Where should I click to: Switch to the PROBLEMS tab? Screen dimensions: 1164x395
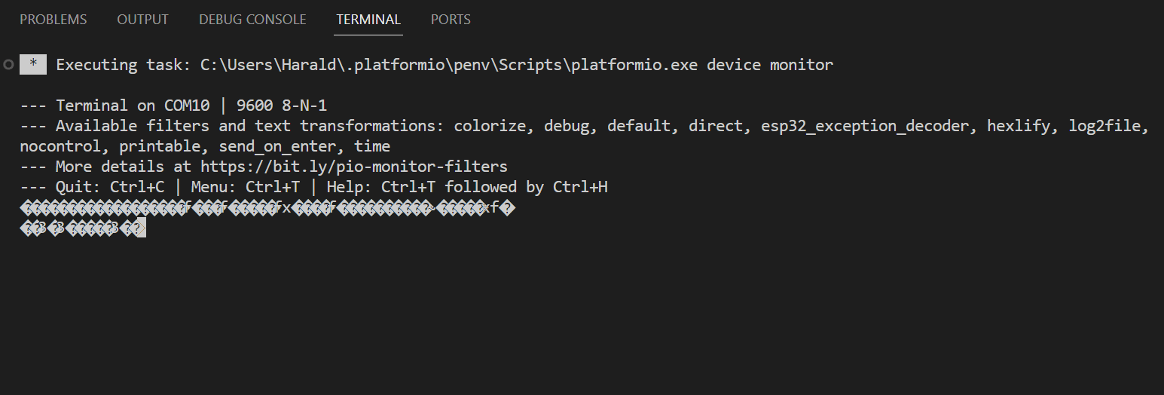53,20
